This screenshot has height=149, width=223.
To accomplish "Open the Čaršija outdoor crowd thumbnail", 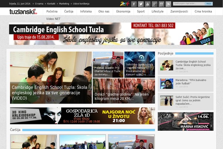I will pyautogui.click(x=83, y=142).
